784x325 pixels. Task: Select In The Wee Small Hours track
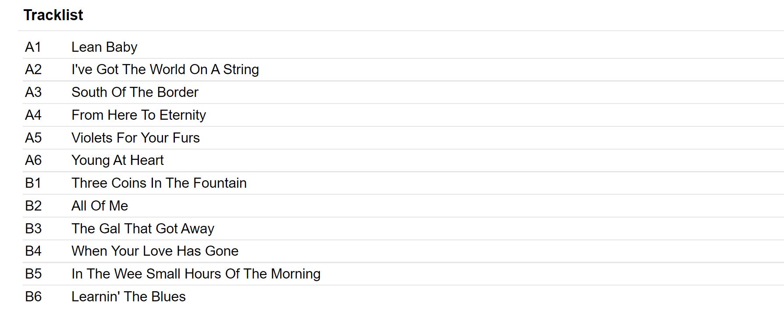coord(196,274)
